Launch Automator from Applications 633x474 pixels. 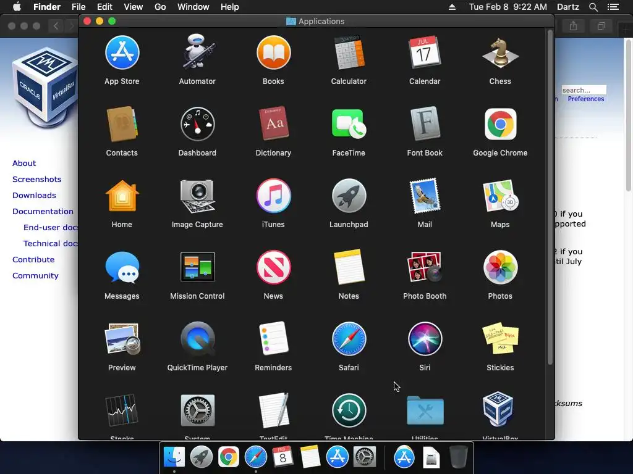pos(197,52)
